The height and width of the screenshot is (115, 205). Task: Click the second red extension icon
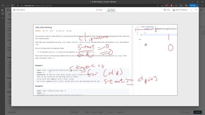click(171, 5)
